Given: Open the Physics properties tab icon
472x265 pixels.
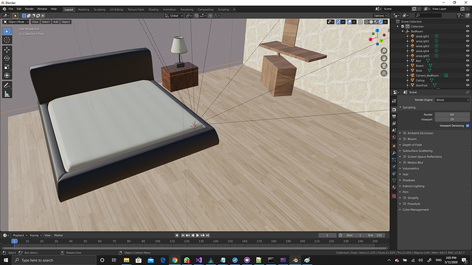Looking at the screenshot, I should click(x=394, y=167).
